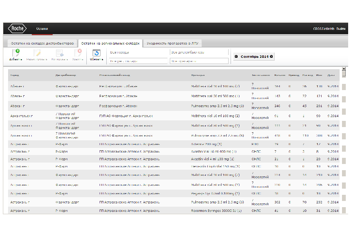This screenshot has height=237, width=351.
Task: Sort table by the Препарат column header
Action: (198, 75)
